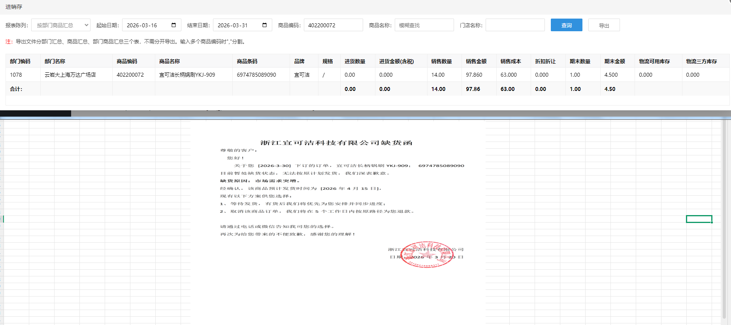731x325 pixels.
Task: Focus the 商品编码 input with 402200072
Action: [x=333, y=25]
